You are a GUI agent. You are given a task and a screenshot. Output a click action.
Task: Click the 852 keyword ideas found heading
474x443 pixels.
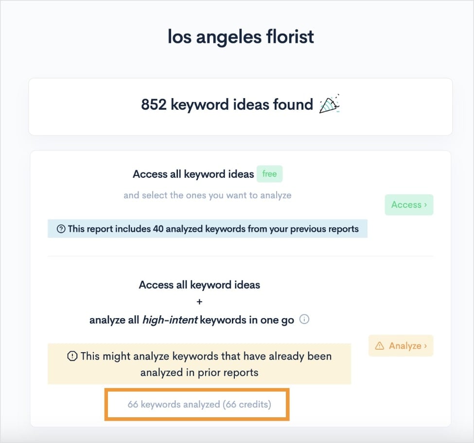coord(227,104)
